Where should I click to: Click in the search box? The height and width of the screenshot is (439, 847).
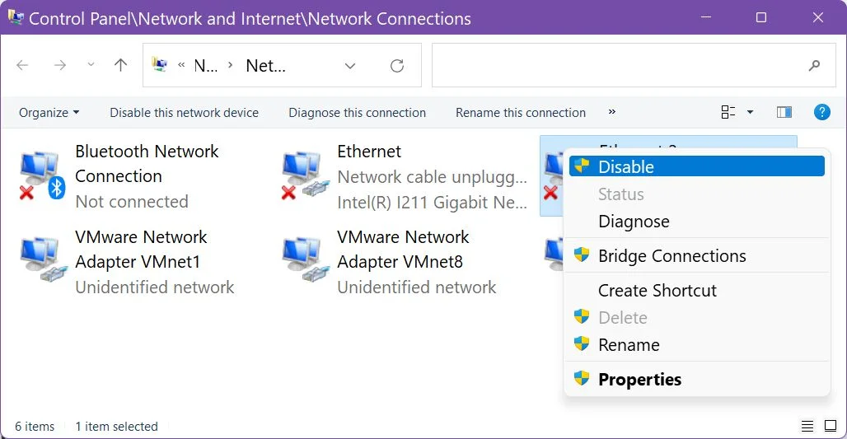(634, 65)
